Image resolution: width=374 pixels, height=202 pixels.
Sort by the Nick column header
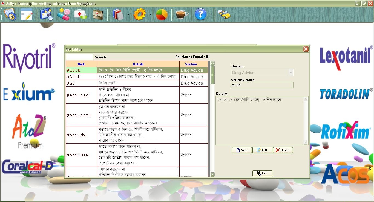81,64
